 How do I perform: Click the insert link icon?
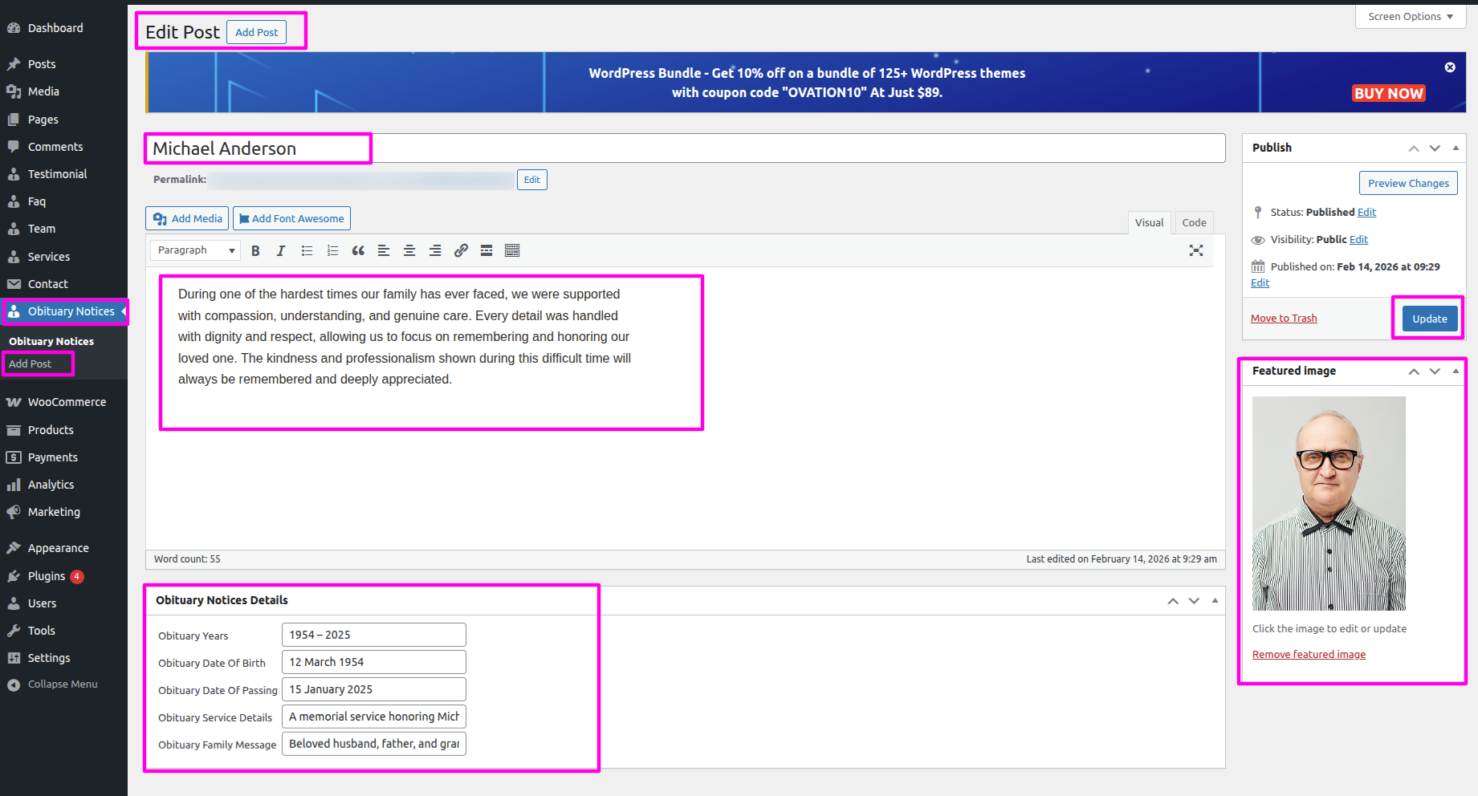click(461, 251)
